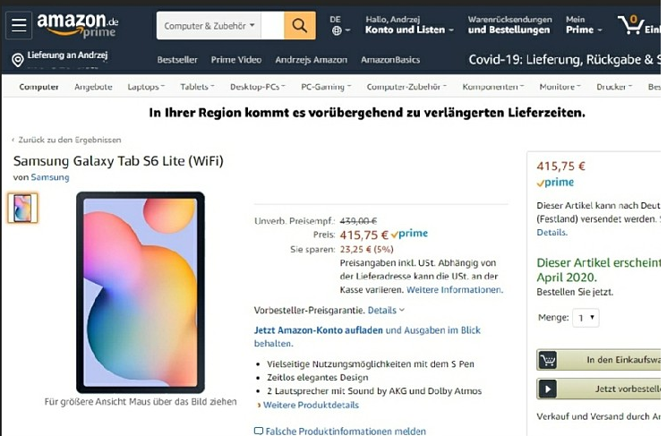Open the Prime Video navigation link
Viewport: 667px width, 436px height.
(236, 60)
